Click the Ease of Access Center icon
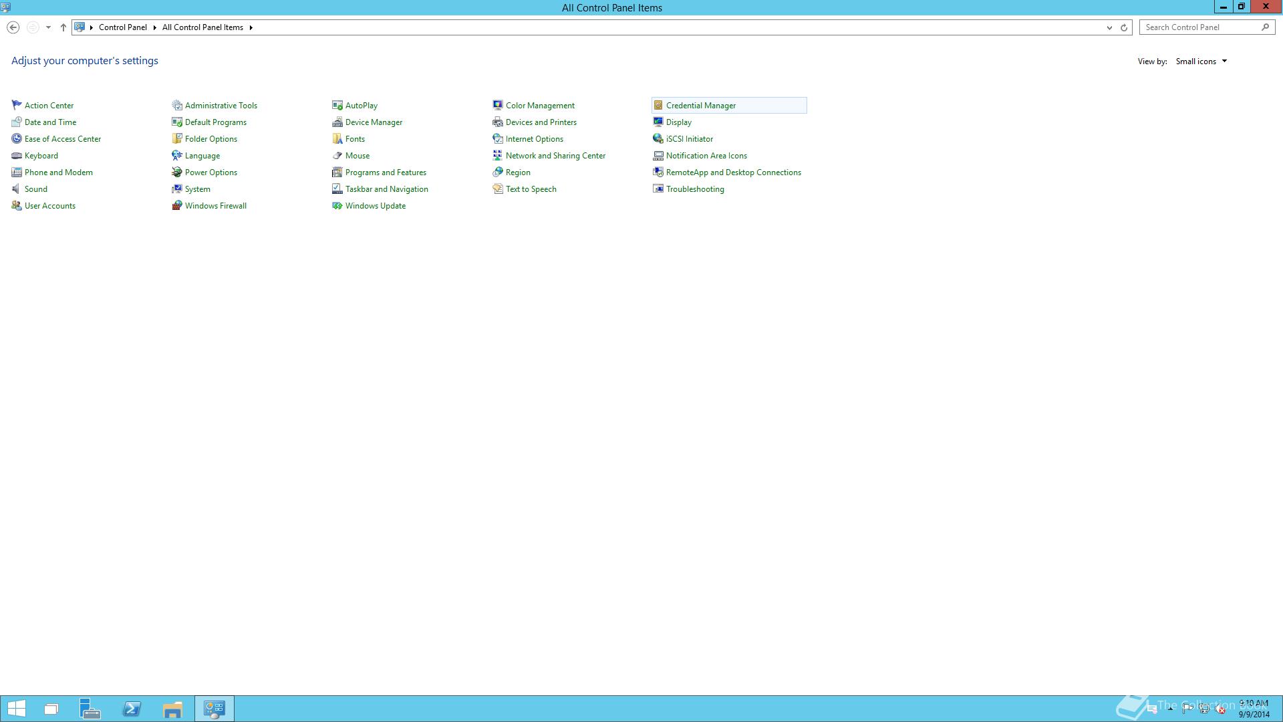This screenshot has height=722, width=1283. tap(17, 138)
